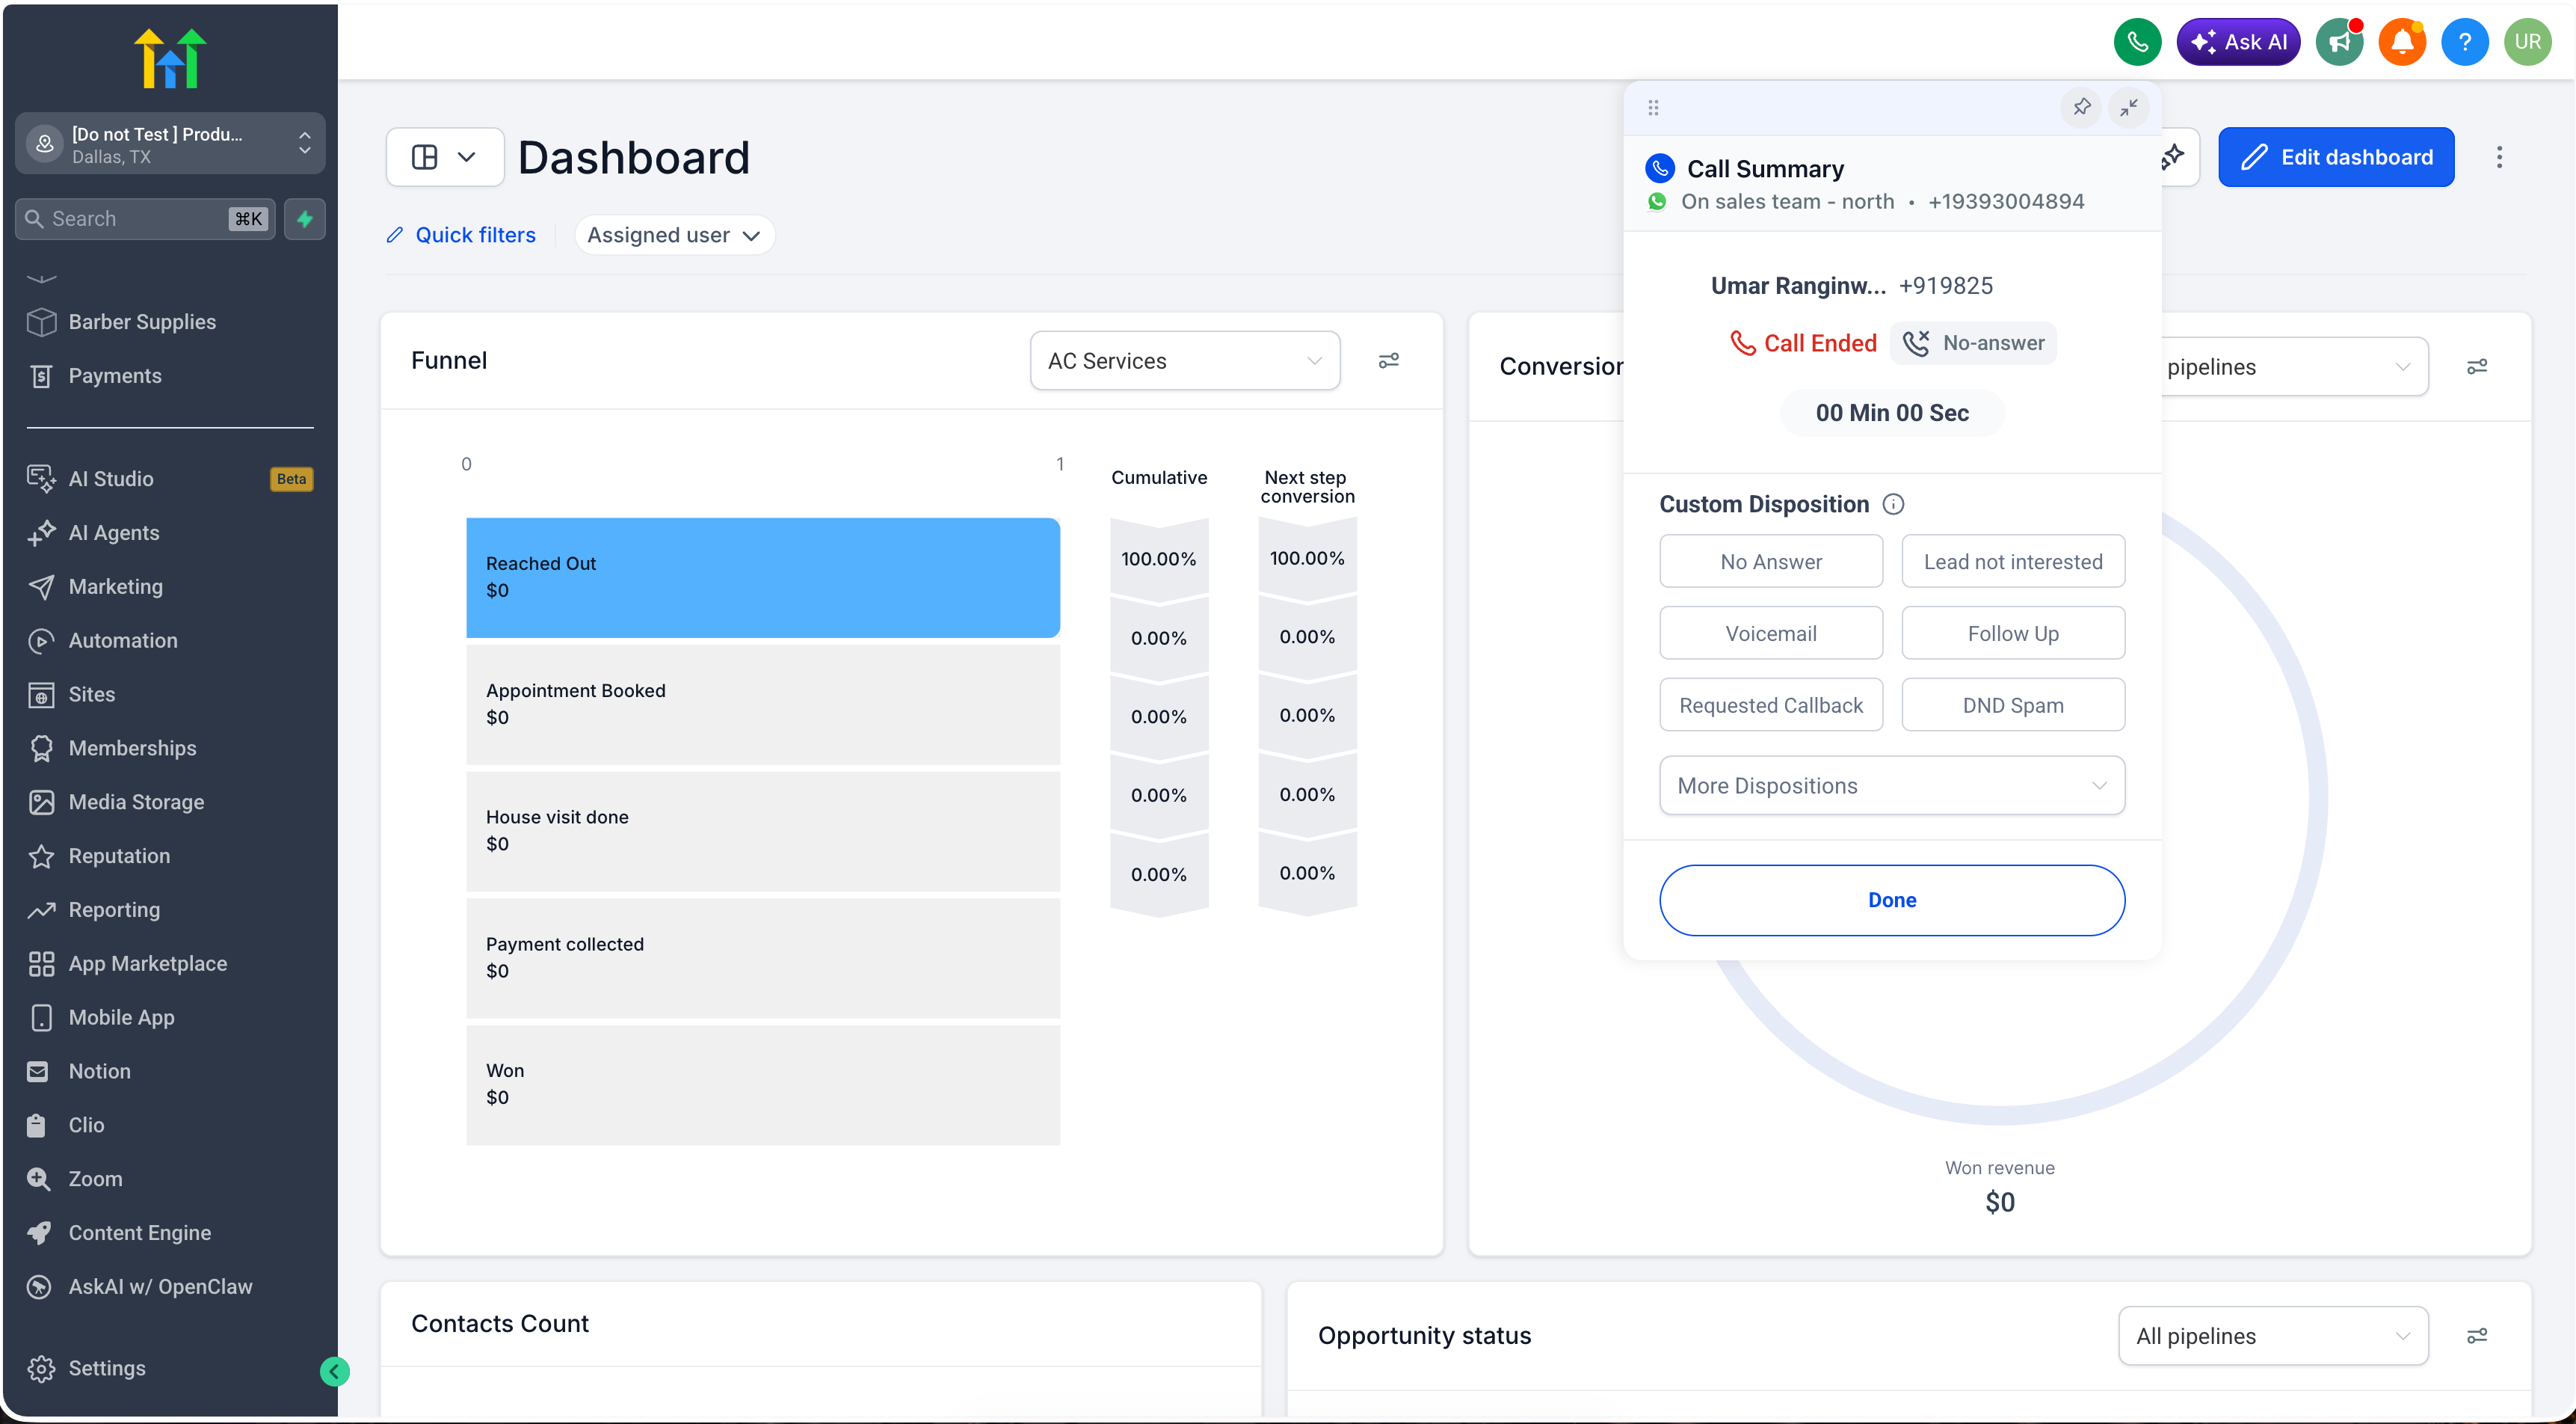Select the No Answer disposition

coord(1771,562)
